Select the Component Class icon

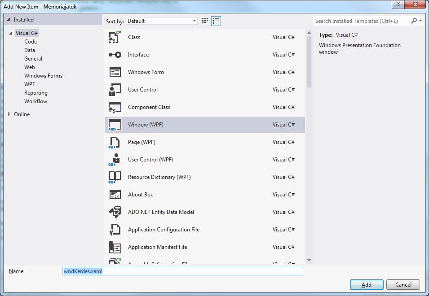115,107
